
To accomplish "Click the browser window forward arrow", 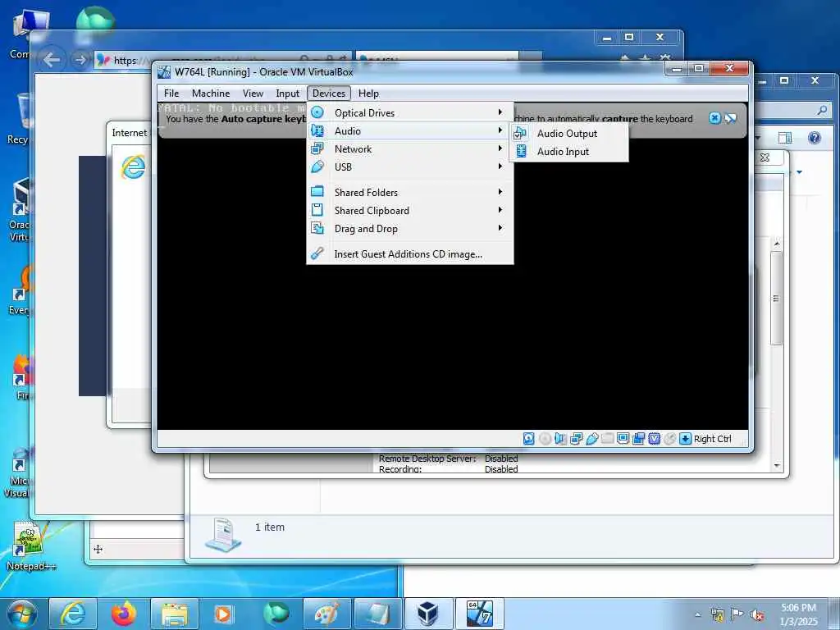I will 80,59.
